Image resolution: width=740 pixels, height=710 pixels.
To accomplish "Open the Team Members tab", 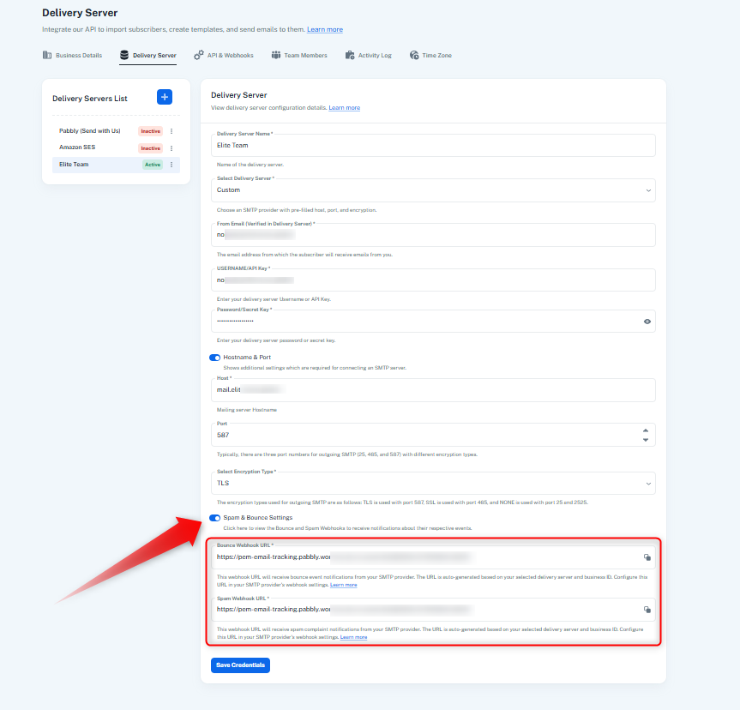I will pos(299,55).
